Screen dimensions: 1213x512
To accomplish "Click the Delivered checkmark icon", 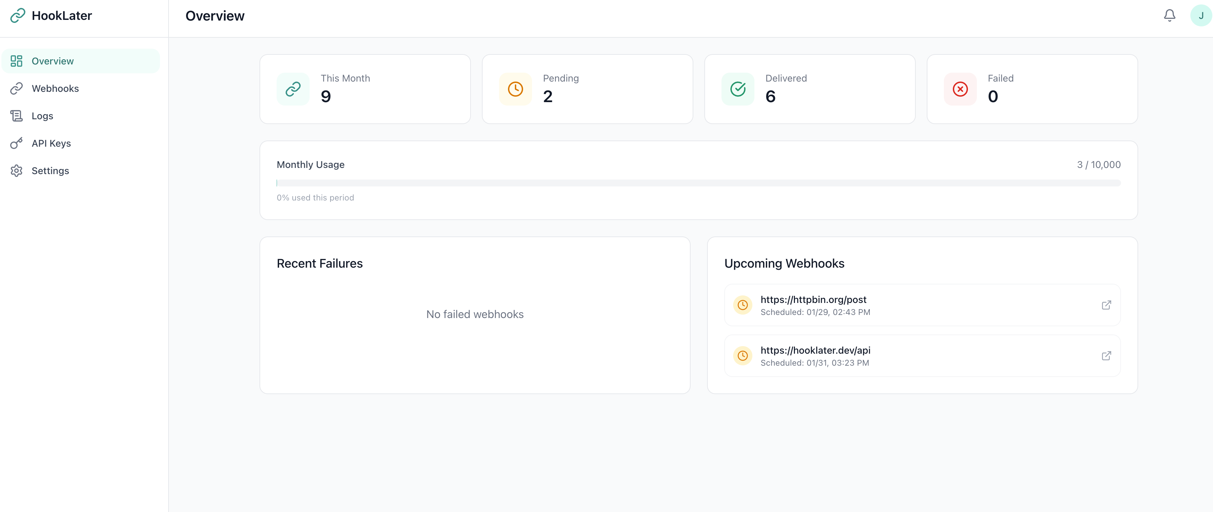I will click(x=737, y=89).
